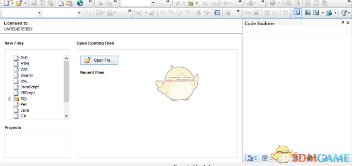
Task: Click the run script icon with red page
Action: pos(308,13)
